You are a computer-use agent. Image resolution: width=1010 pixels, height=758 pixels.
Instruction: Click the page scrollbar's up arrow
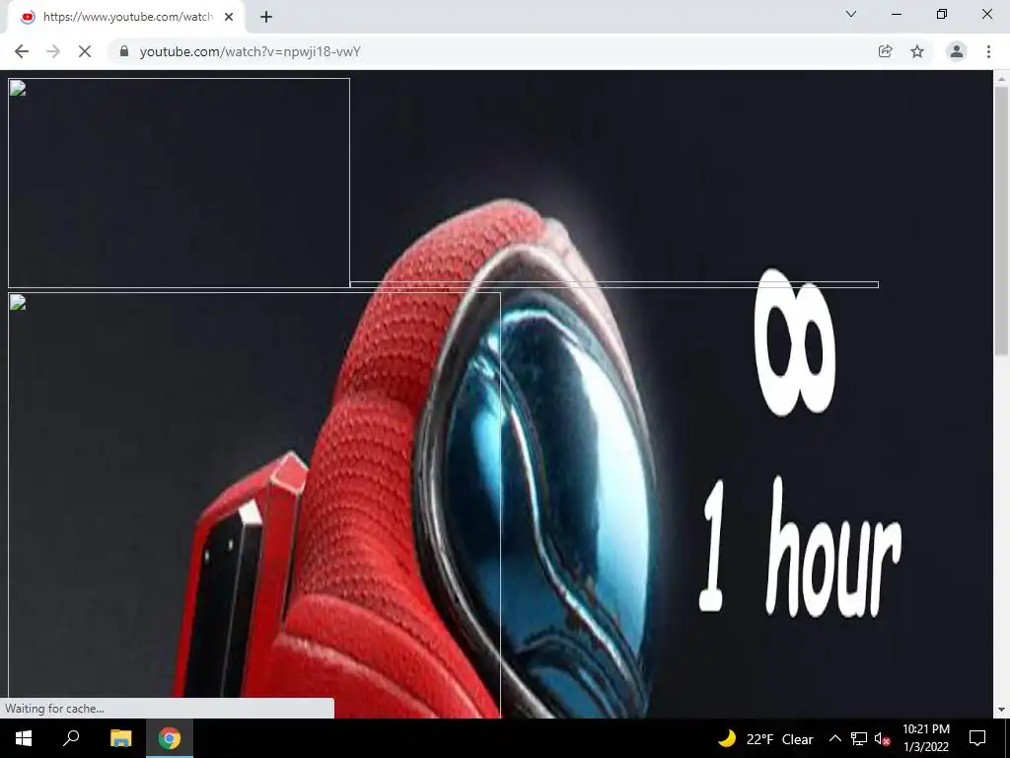coord(1001,79)
